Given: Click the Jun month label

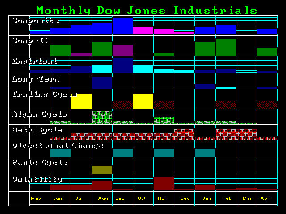Looking at the screenshot, I should point(58,198).
